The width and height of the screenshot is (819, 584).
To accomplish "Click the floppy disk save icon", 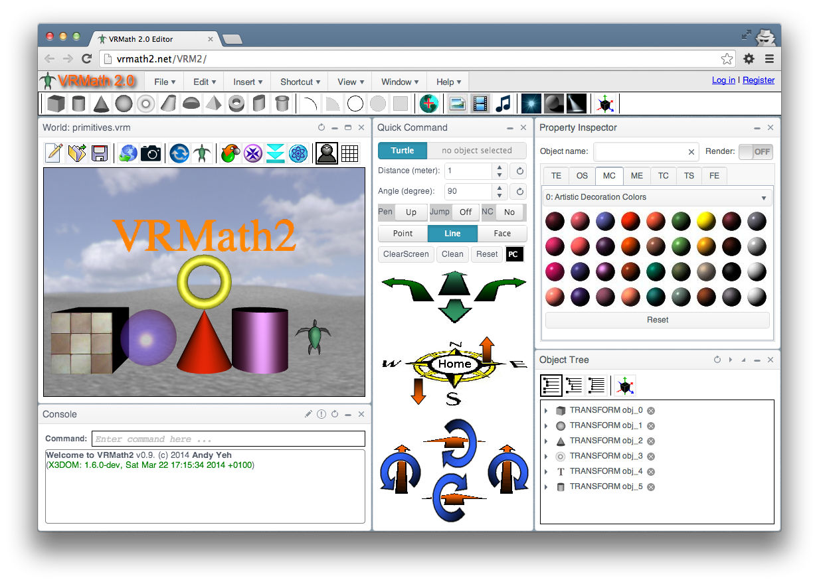I will pyautogui.click(x=100, y=153).
